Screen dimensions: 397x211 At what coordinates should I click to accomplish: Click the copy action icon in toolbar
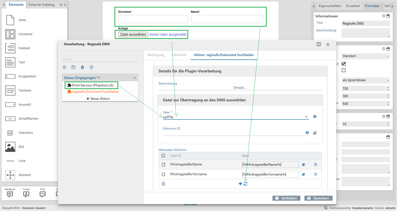click(x=73, y=67)
